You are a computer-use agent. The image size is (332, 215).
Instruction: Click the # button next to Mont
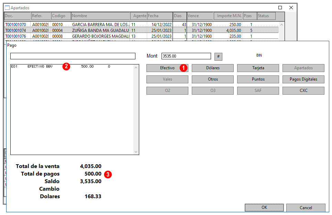click(x=218, y=56)
